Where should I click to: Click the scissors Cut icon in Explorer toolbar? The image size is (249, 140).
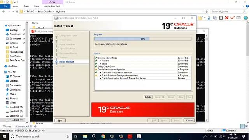click(x=209, y=18)
